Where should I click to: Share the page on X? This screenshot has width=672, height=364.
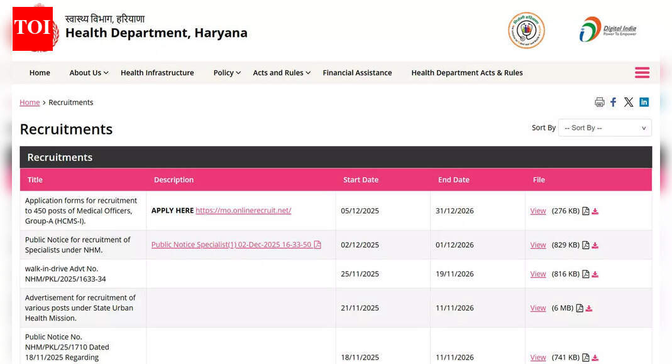coord(629,102)
